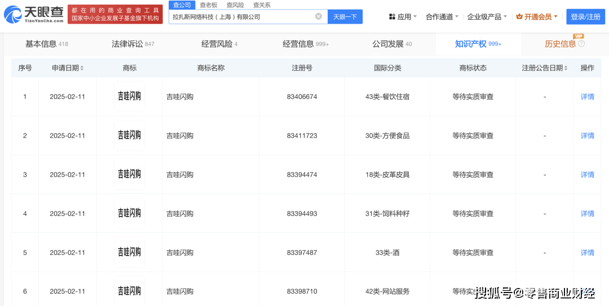Open 详情 for registration 83394474
The height and width of the screenshot is (306, 609).
(587, 175)
